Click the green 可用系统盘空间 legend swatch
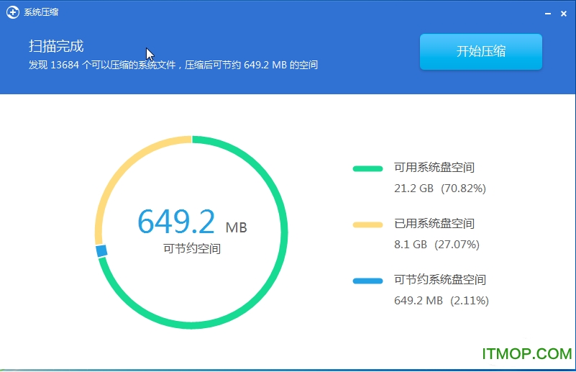 367,168
